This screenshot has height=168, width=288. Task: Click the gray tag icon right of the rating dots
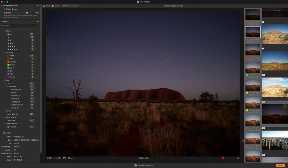238,158
